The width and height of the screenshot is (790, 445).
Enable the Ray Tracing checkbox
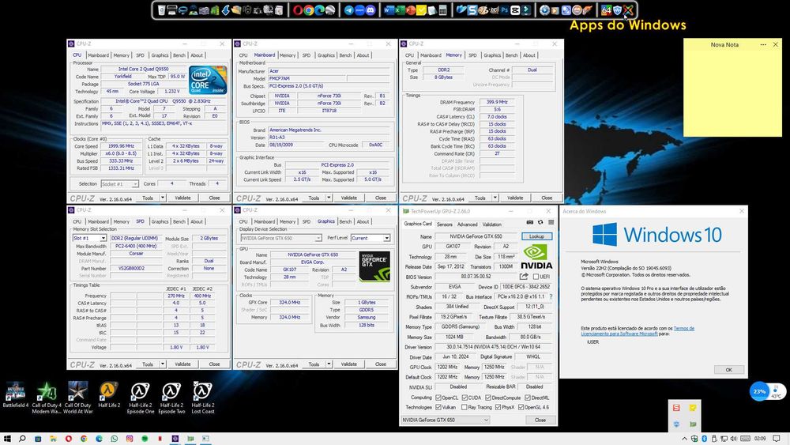(x=464, y=407)
